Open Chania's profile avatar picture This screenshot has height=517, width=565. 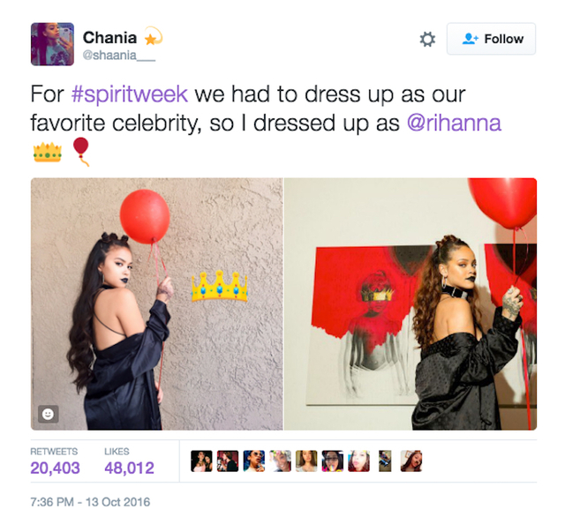pos(52,44)
